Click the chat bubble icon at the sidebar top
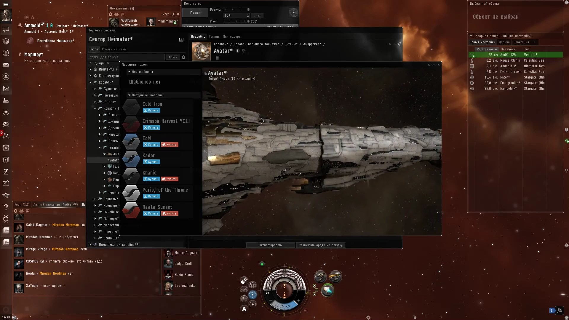 (x=6, y=30)
